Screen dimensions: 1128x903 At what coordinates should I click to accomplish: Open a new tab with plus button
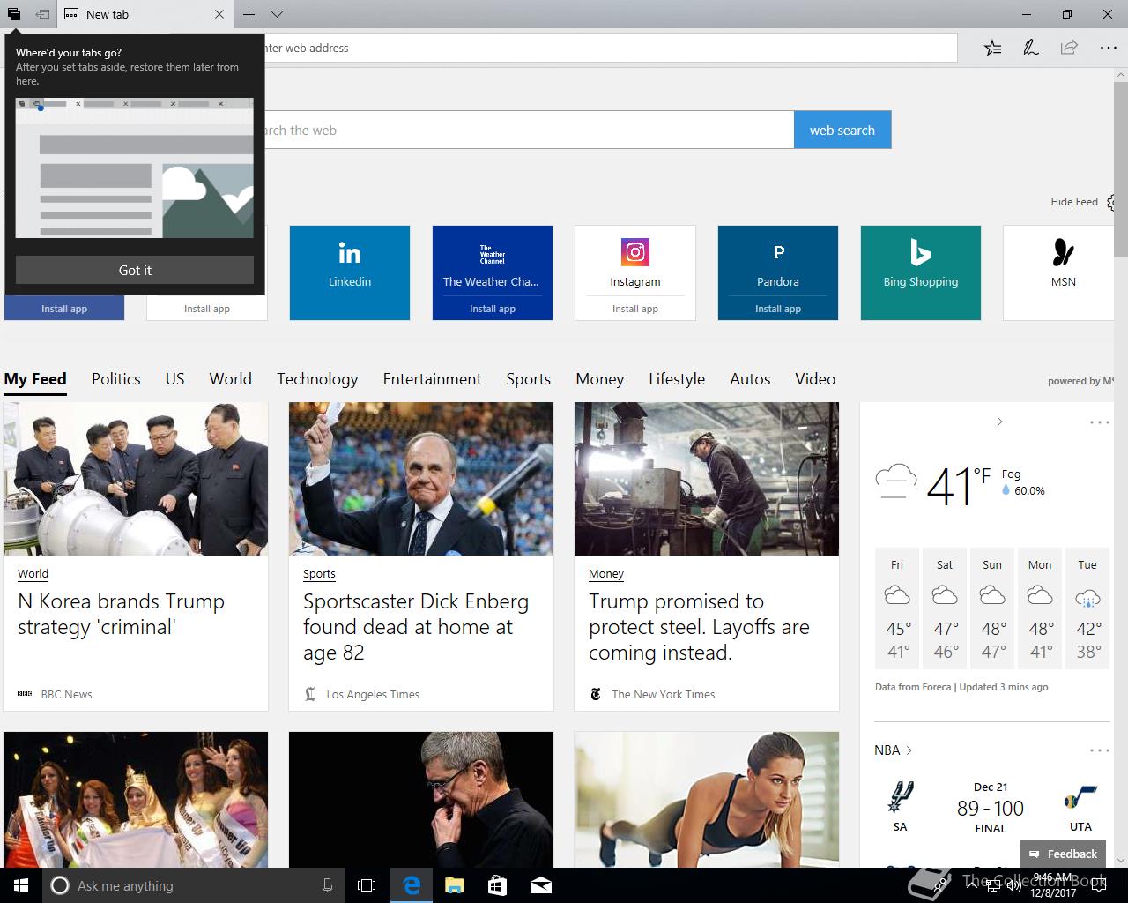[249, 14]
